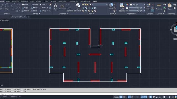Toggle snap mode in status bar

click(124, 97)
